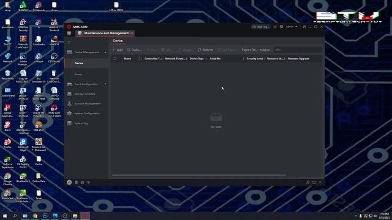
Task: Click the alarm icon in bottom bar
Action: (x=69, y=182)
